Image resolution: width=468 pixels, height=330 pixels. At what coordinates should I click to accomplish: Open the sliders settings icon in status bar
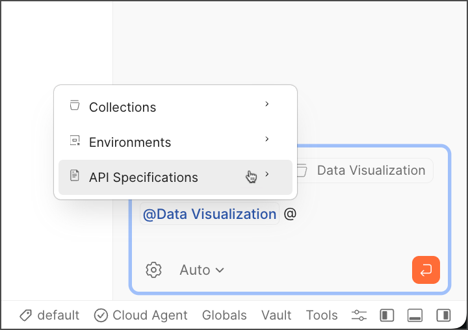click(359, 316)
